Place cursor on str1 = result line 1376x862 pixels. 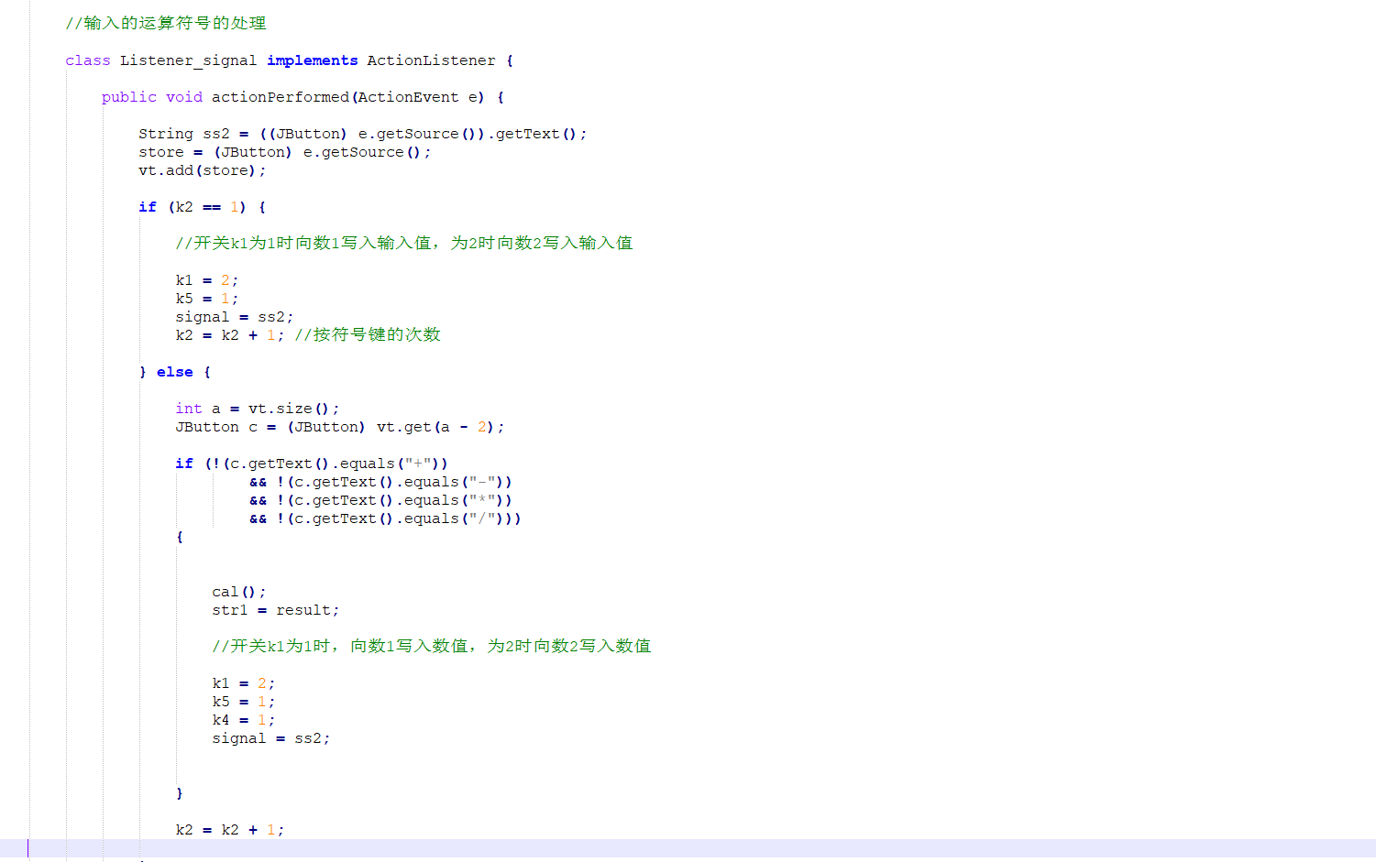point(275,610)
